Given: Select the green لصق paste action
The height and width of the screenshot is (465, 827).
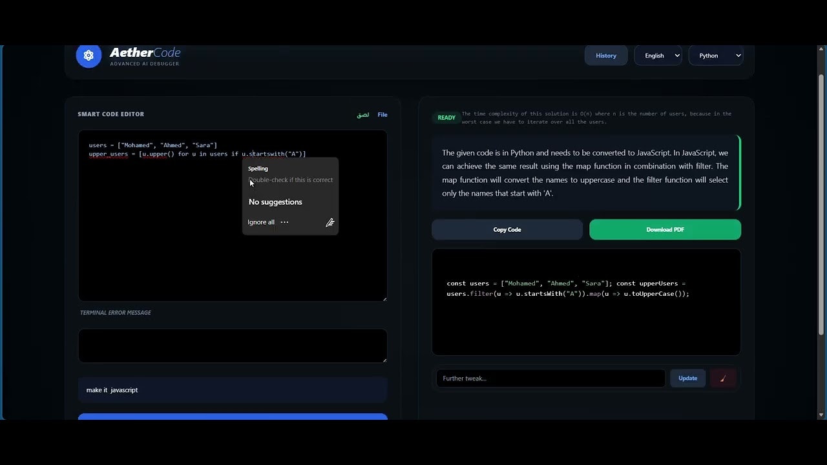Looking at the screenshot, I should (362, 114).
